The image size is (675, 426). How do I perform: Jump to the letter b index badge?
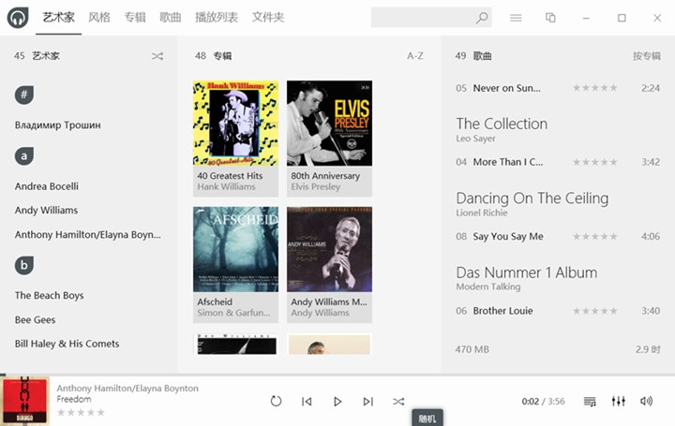tap(24, 265)
